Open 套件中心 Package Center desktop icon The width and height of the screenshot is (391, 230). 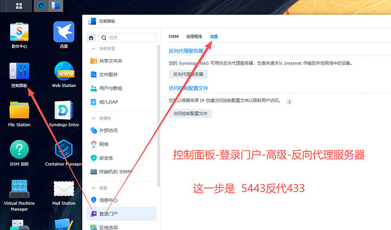point(19,36)
